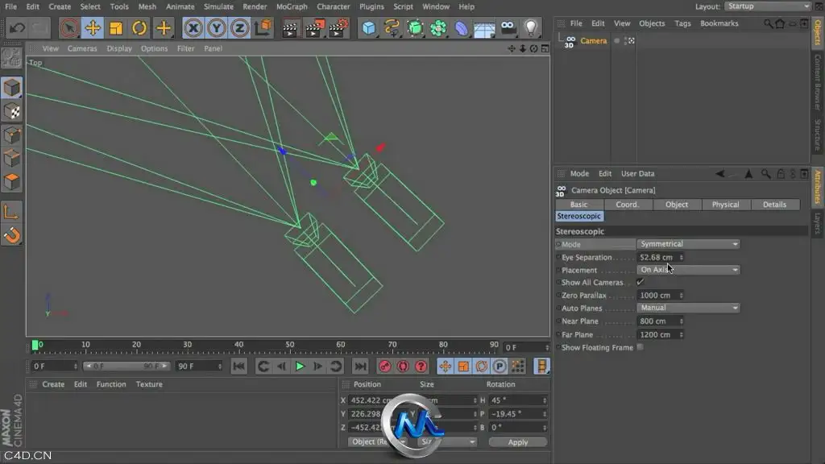825x464 pixels.
Task: Add a Light object
Action: click(531, 28)
